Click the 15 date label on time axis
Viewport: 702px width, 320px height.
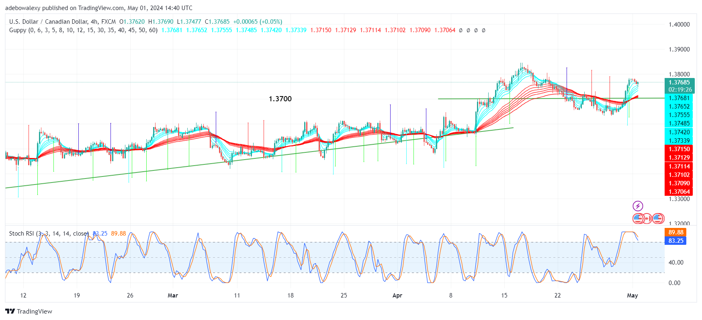[504, 295]
